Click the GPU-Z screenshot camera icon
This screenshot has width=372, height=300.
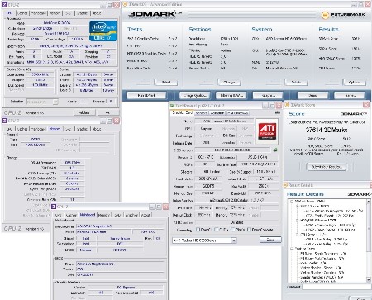pyautogui.click(x=278, y=112)
